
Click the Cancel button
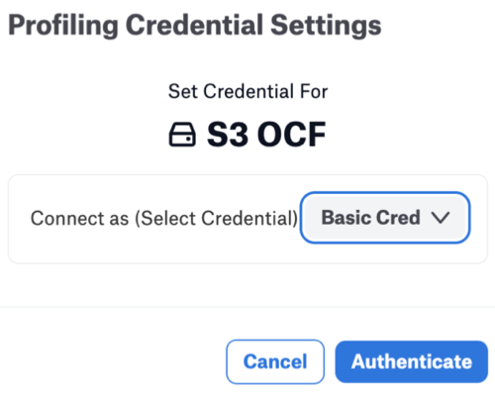pos(275,361)
